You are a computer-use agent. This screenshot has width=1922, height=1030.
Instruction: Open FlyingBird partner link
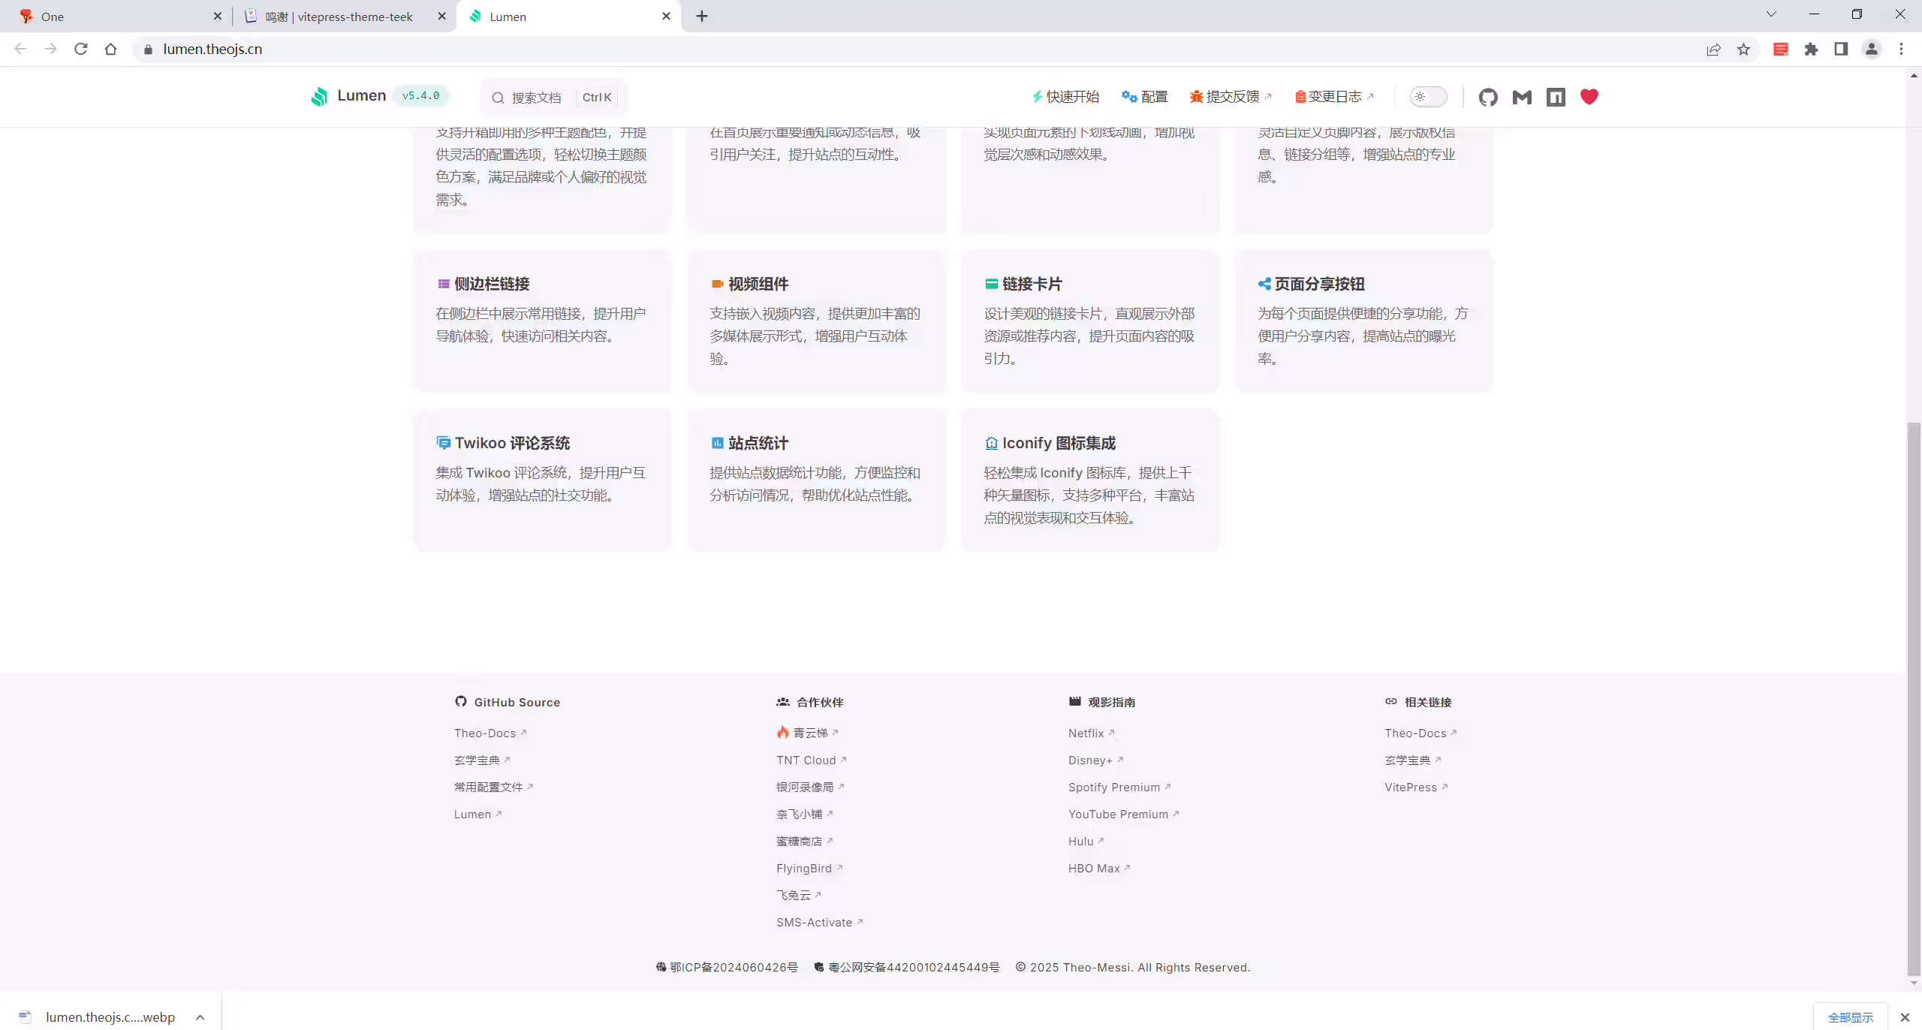[809, 869]
